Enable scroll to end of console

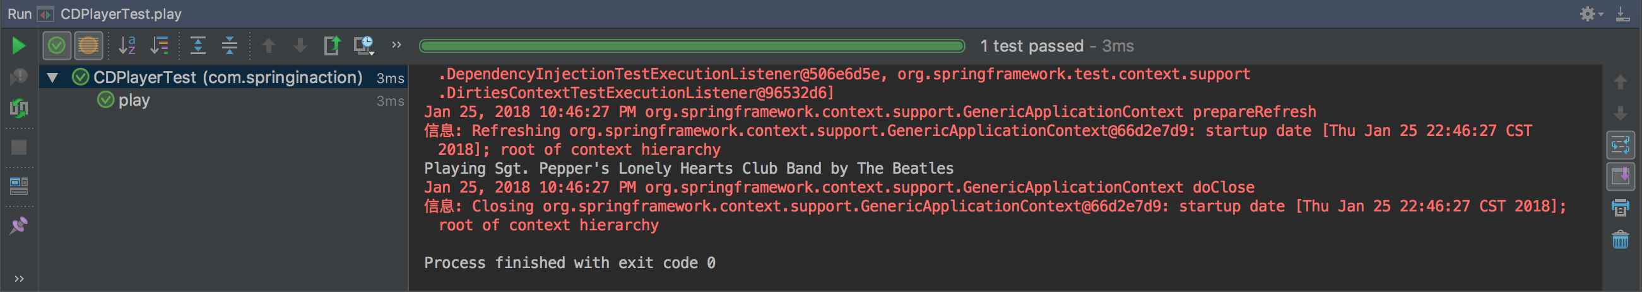click(1621, 177)
